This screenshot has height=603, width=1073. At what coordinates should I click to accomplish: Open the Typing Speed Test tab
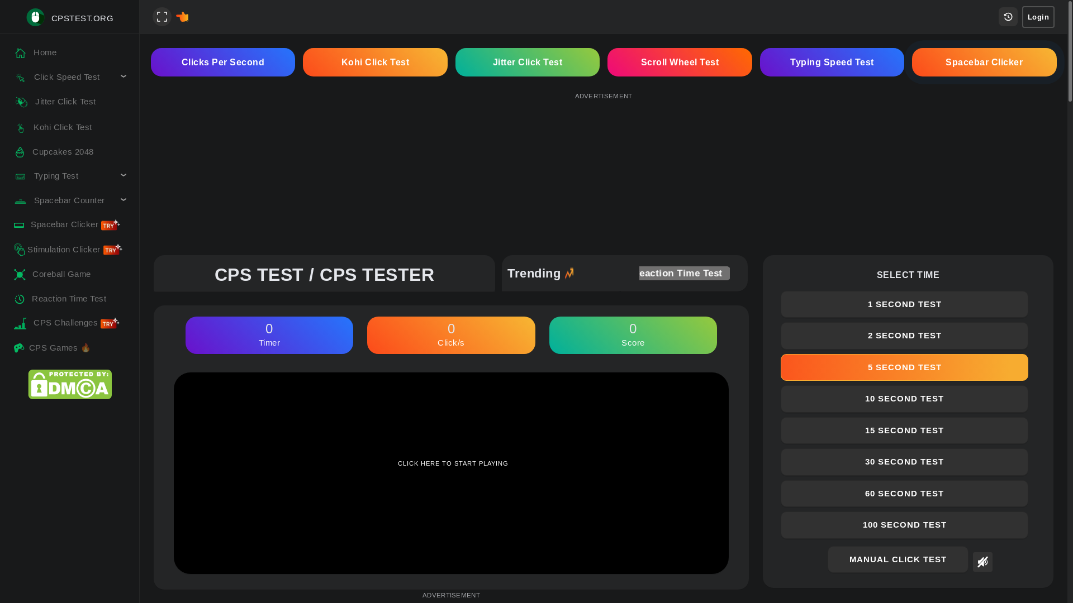pos(832,62)
